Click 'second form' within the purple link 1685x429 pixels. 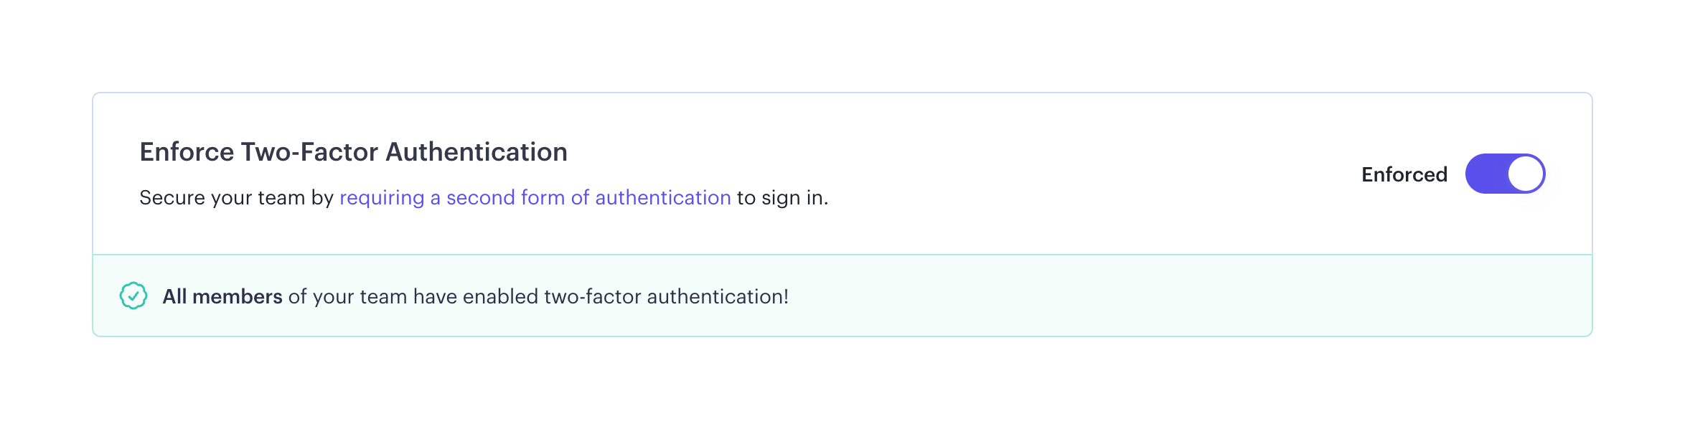(x=505, y=197)
